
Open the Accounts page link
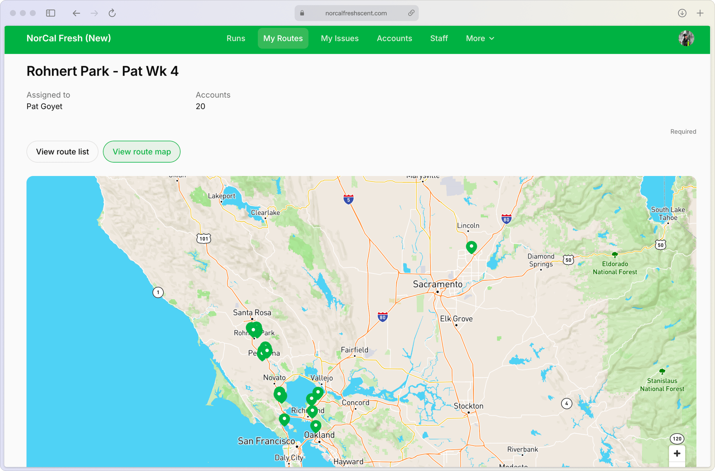pos(394,39)
